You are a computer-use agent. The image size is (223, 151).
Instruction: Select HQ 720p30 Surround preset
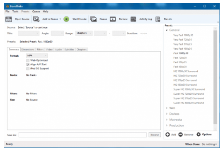pyautogui.click(x=185, y=76)
